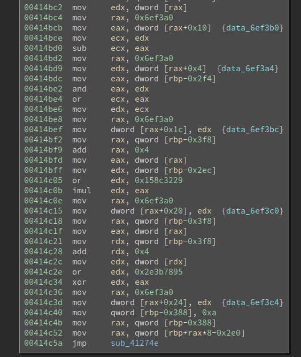
Task: Select address 00414bf9
Action: tap(43, 150)
